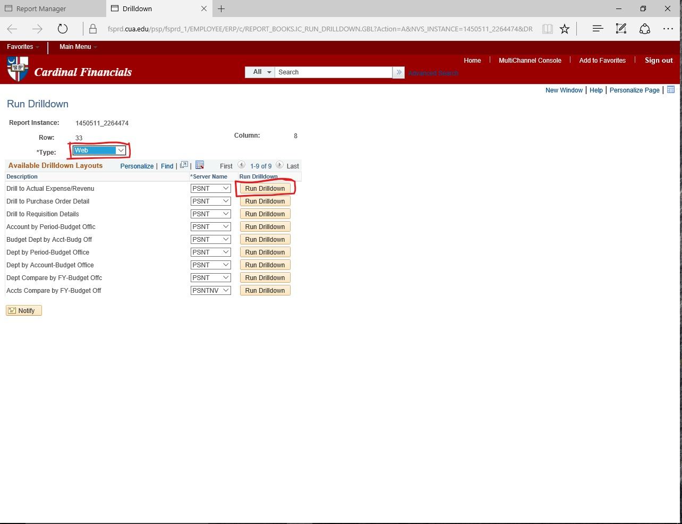Open the Advanced Search link
This screenshot has width=682, height=524.
(433, 73)
